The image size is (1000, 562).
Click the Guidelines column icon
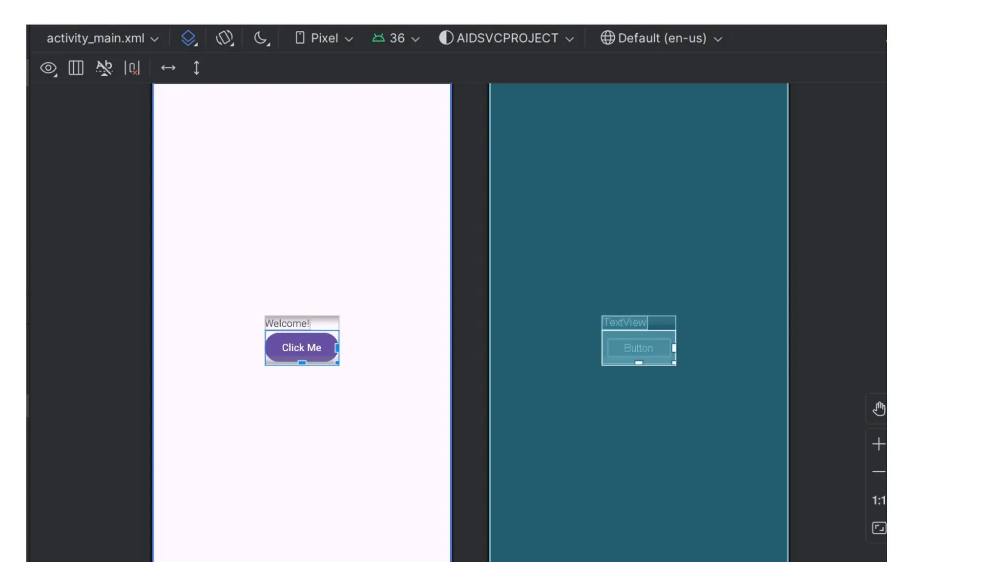[76, 68]
